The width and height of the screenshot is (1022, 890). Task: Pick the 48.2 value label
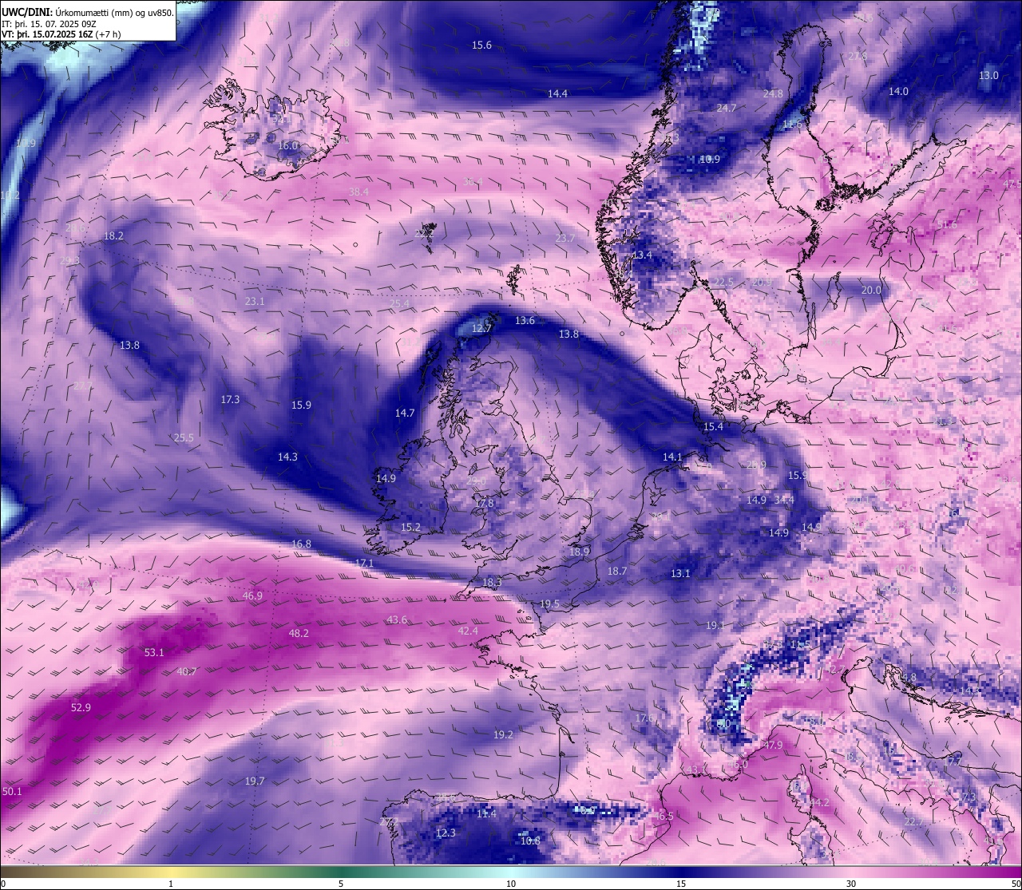click(299, 633)
